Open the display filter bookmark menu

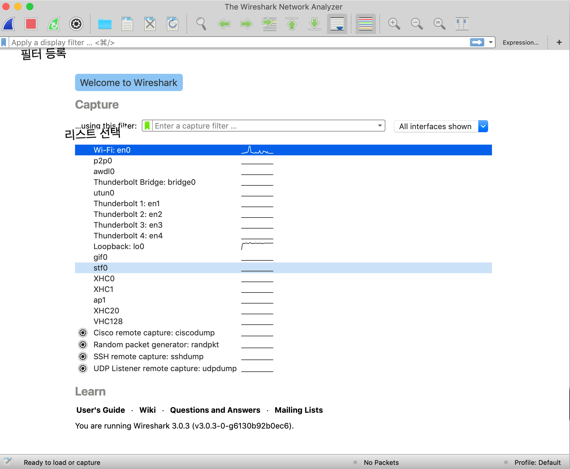point(4,42)
